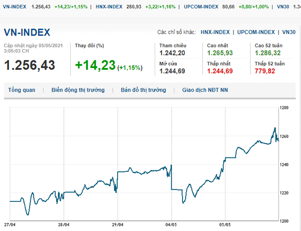Click the current index value 1.256,43
The width and height of the screenshot is (301, 231).
[x=30, y=65]
